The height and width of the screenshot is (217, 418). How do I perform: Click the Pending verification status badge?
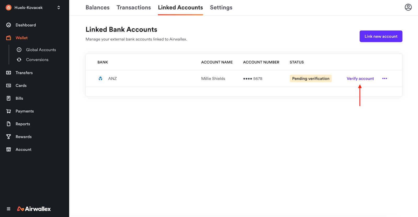tap(311, 79)
